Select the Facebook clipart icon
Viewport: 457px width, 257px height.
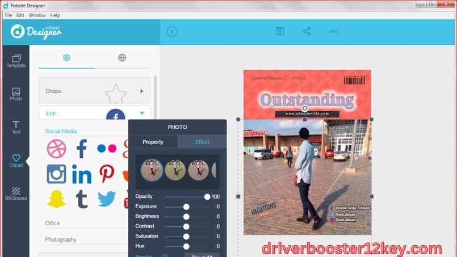click(x=82, y=149)
